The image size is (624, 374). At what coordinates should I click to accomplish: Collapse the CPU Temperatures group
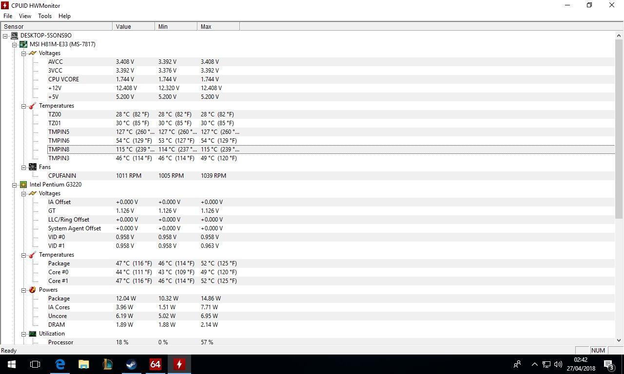[x=23, y=255]
